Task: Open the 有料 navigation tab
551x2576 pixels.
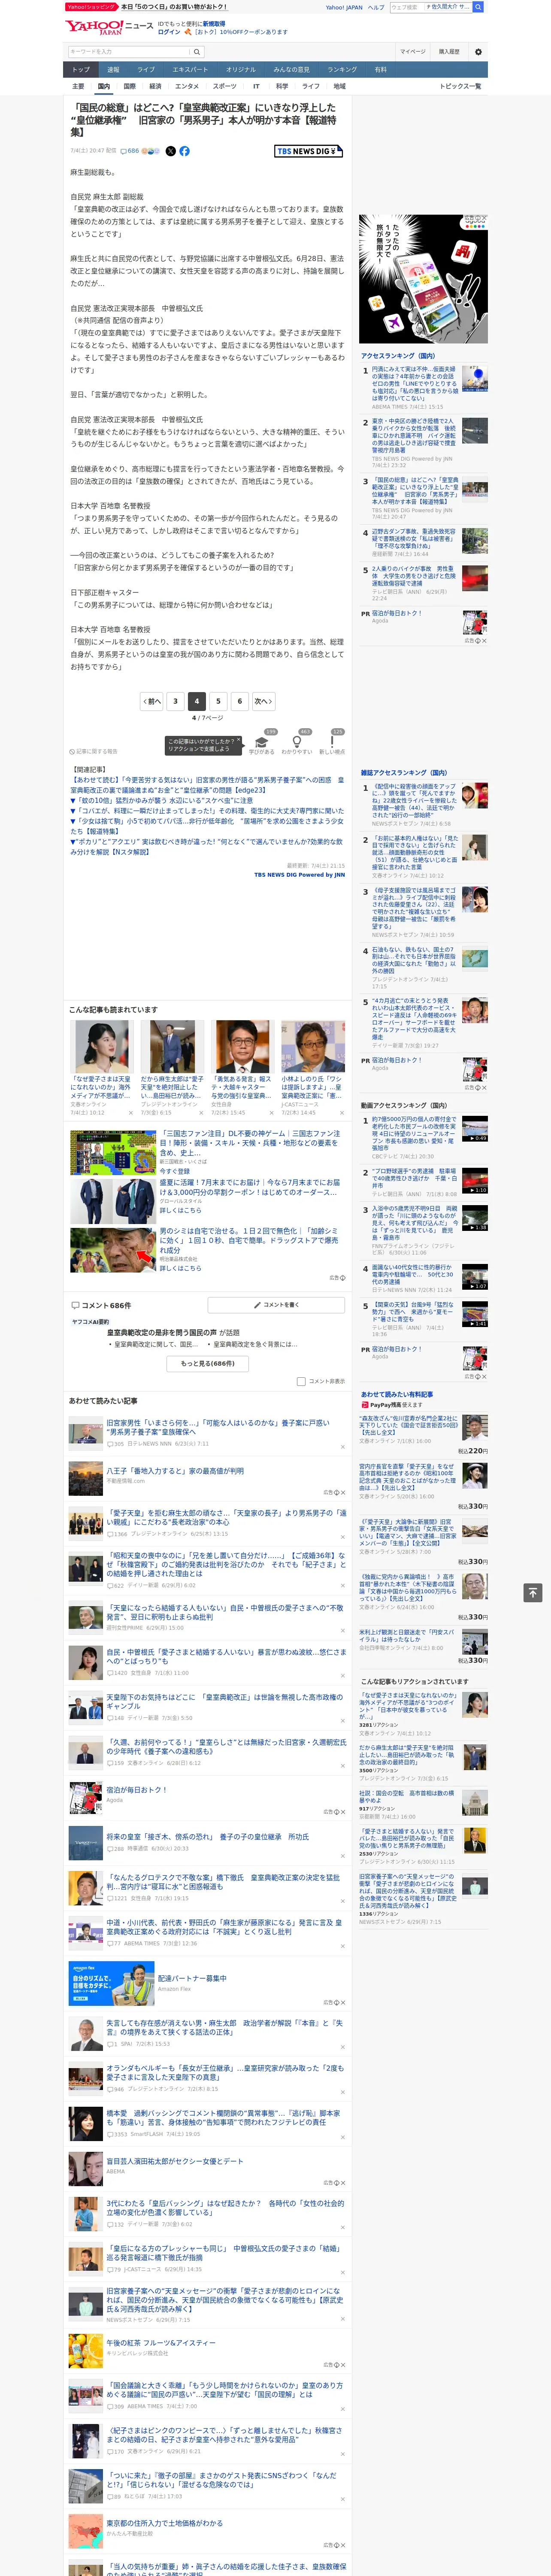Action: coord(381,70)
